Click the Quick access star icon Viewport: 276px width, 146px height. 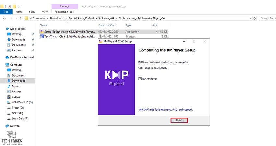pyautogui.click(x=7, y=29)
